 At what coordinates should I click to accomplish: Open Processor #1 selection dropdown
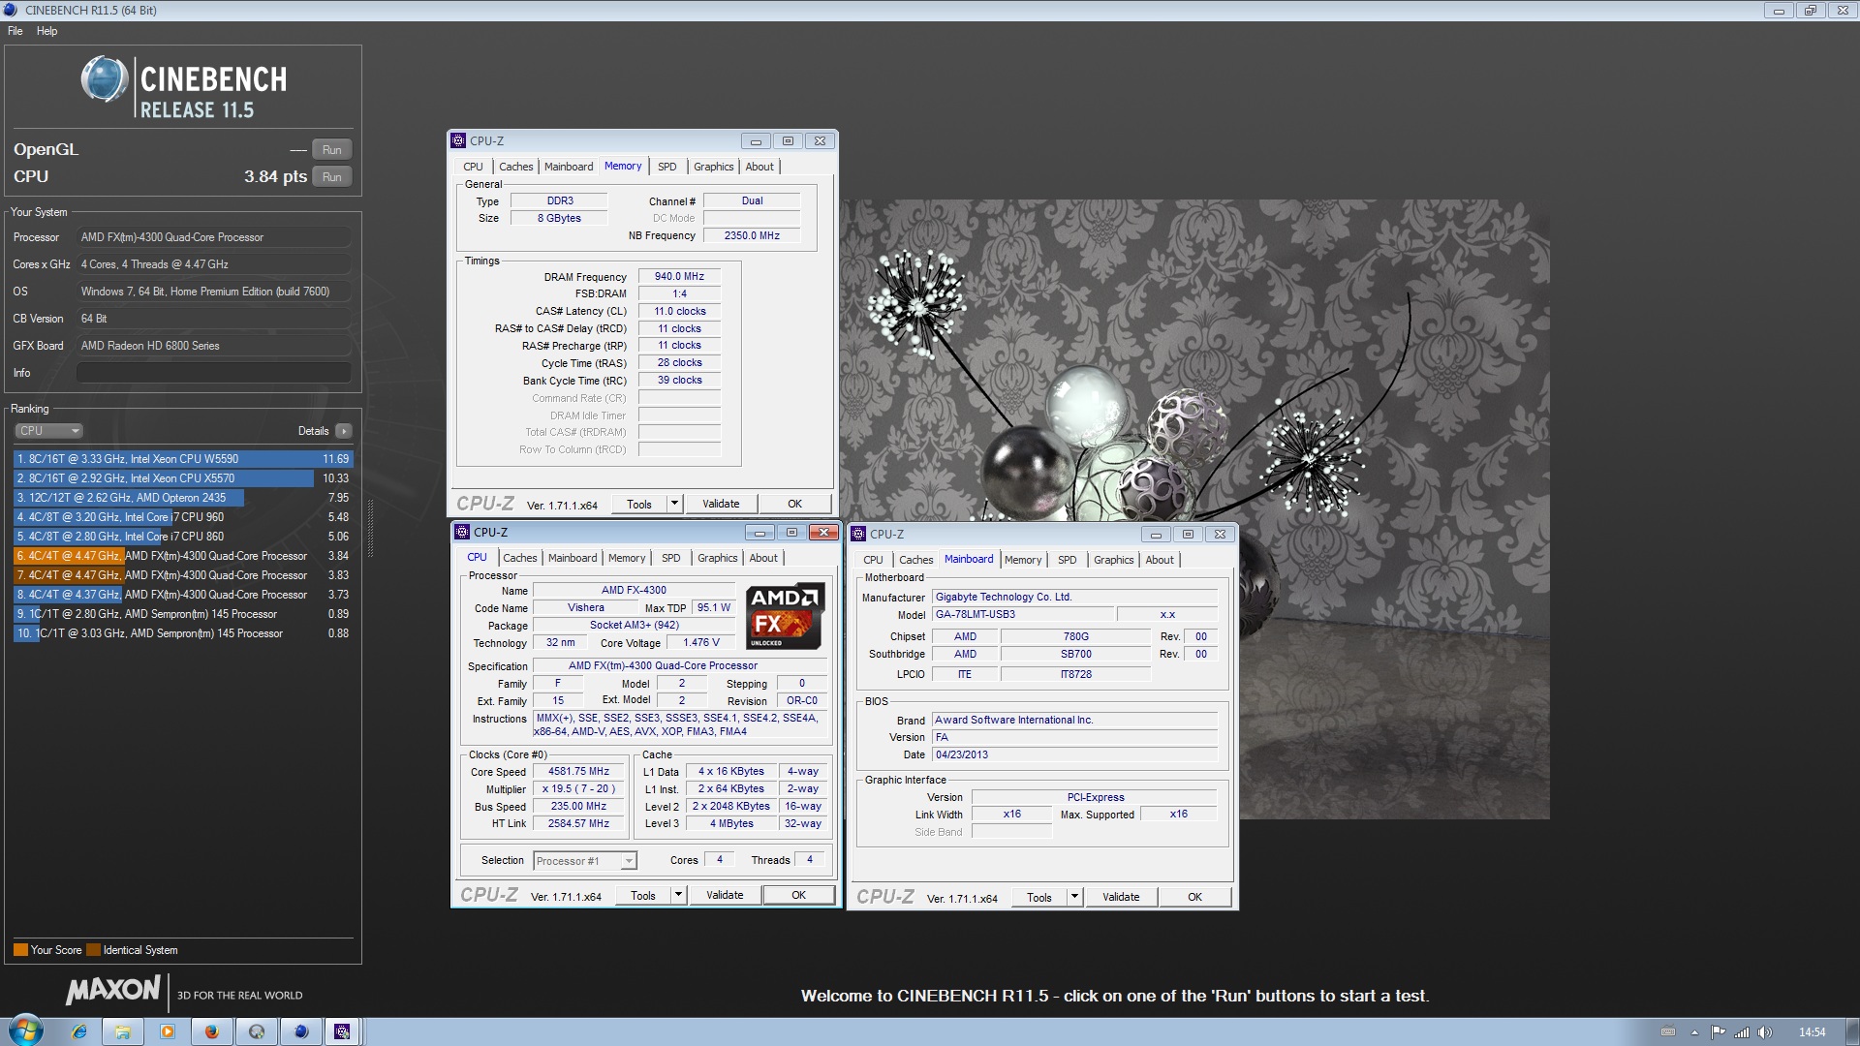585,861
